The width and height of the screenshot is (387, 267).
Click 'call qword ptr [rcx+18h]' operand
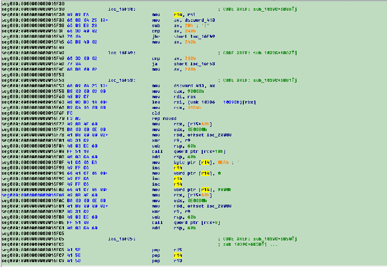[200, 151]
